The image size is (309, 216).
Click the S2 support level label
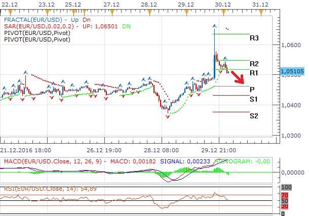pos(254,115)
